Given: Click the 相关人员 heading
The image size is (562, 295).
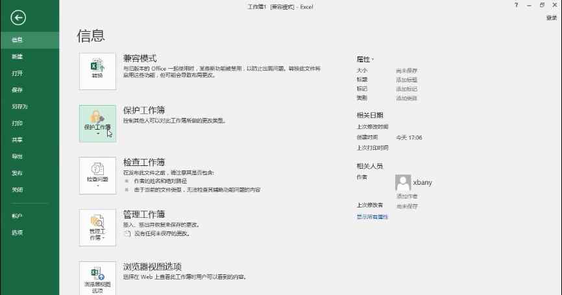Looking at the screenshot, I should coord(370,166).
